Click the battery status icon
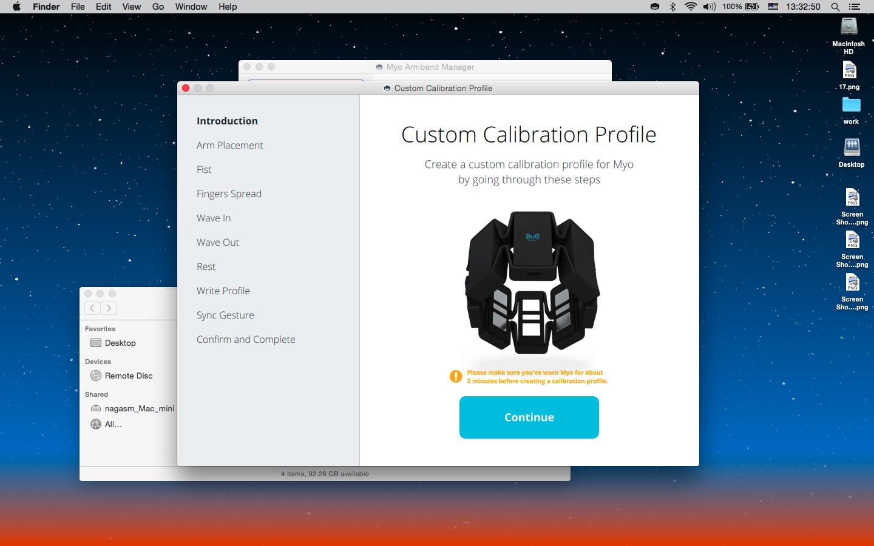Screen dimensions: 874x546 (753, 7)
